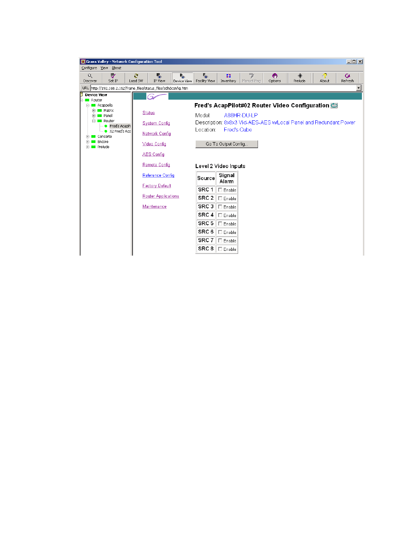413x535 pixels.
Task: Open the Router Applications link
Action: point(161,196)
